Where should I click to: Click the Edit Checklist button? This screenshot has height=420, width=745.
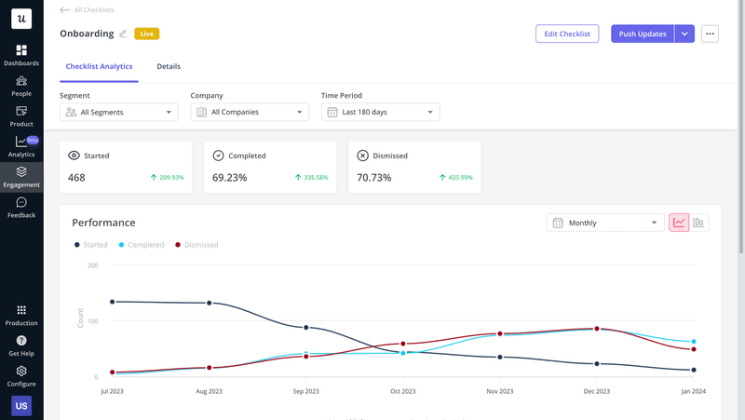pos(566,34)
